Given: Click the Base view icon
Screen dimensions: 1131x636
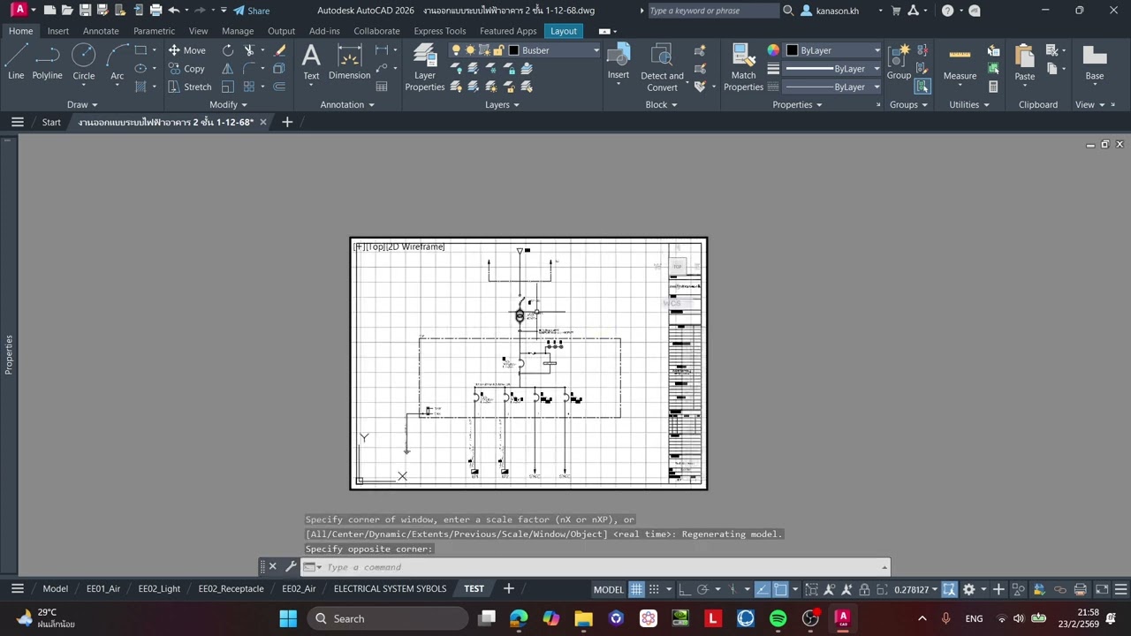Looking at the screenshot, I should point(1095,62).
